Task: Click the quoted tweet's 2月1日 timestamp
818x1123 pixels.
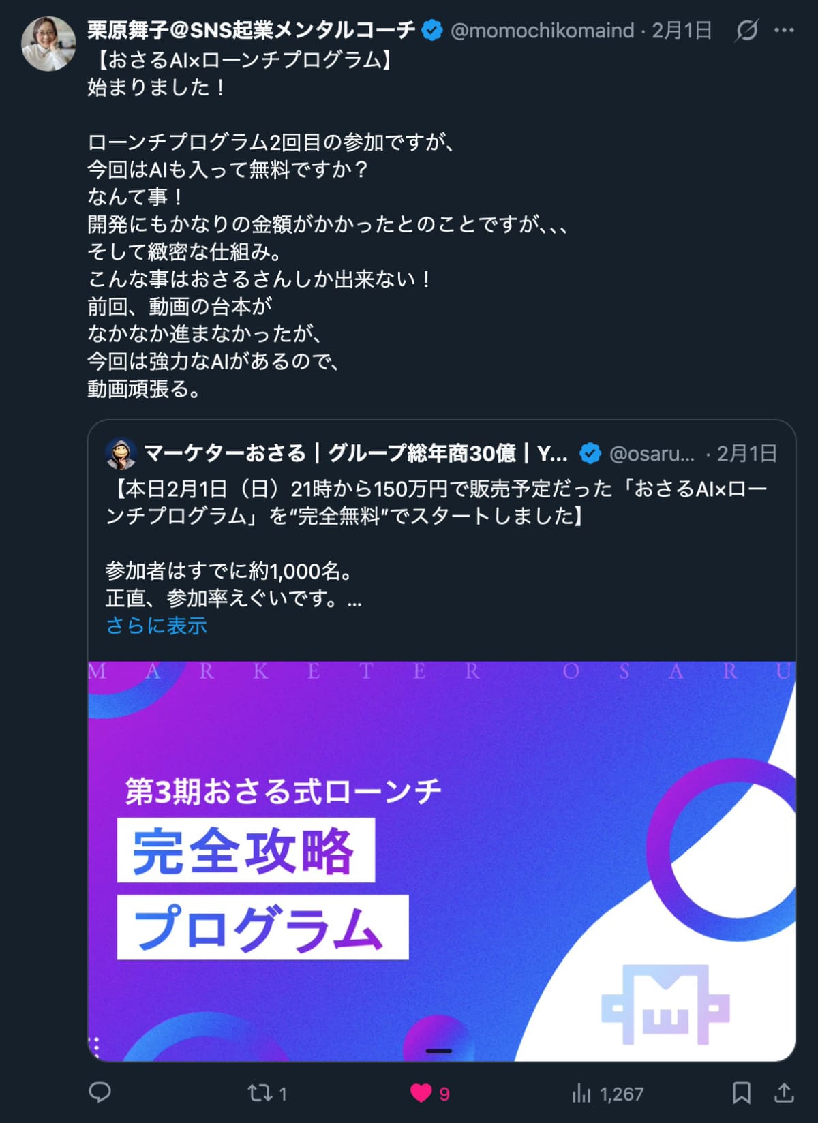Action: click(x=746, y=454)
